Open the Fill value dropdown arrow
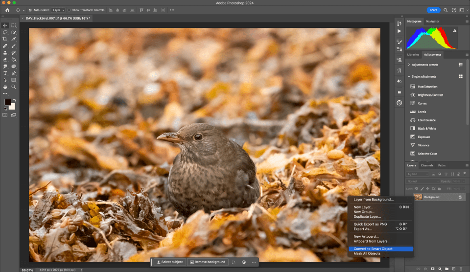This screenshot has width=470, height=272. click(464, 189)
